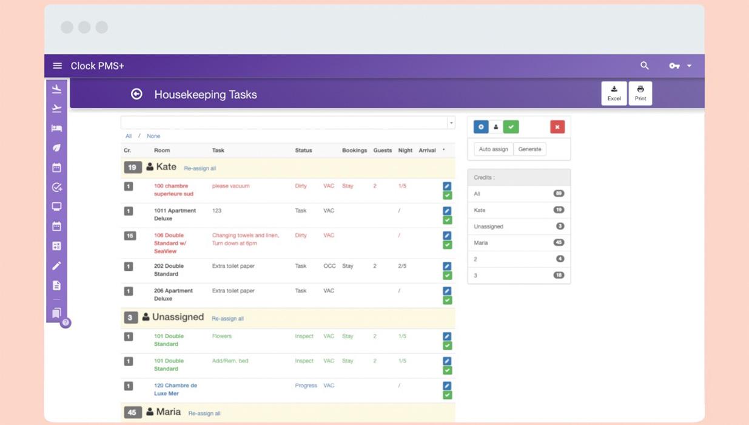Edit the 'Add/Rem. bed' task
The width and height of the screenshot is (749, 425).
(447, 361)
